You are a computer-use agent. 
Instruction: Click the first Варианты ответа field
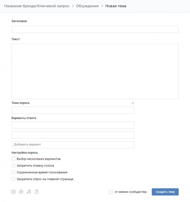click(73, 125)
